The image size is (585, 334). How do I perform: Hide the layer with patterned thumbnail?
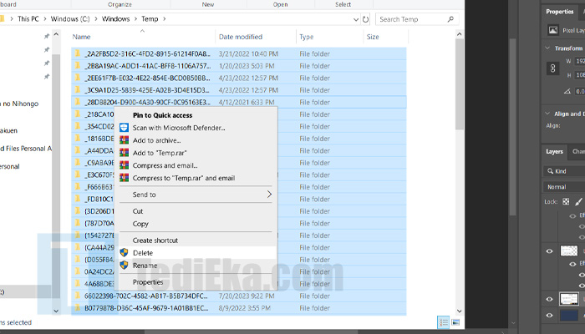(x=550, y=250)
